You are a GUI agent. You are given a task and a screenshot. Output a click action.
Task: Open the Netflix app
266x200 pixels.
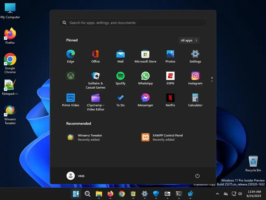pos(170,100)
